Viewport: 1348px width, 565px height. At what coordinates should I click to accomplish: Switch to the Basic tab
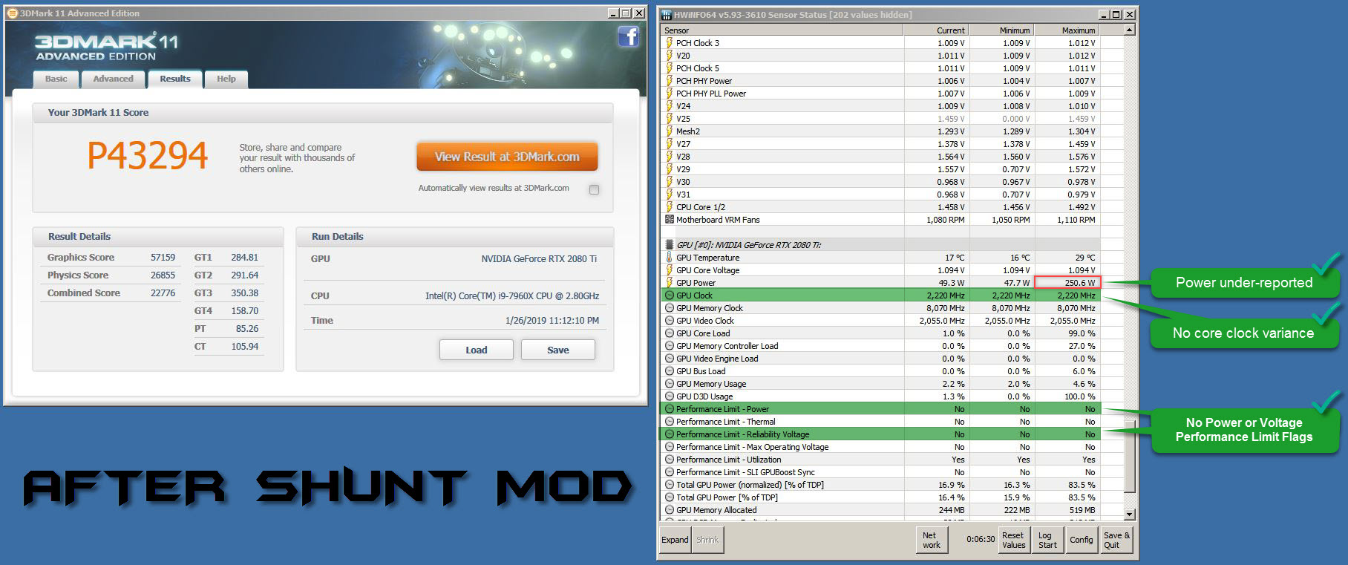click(x=56, y=79)
